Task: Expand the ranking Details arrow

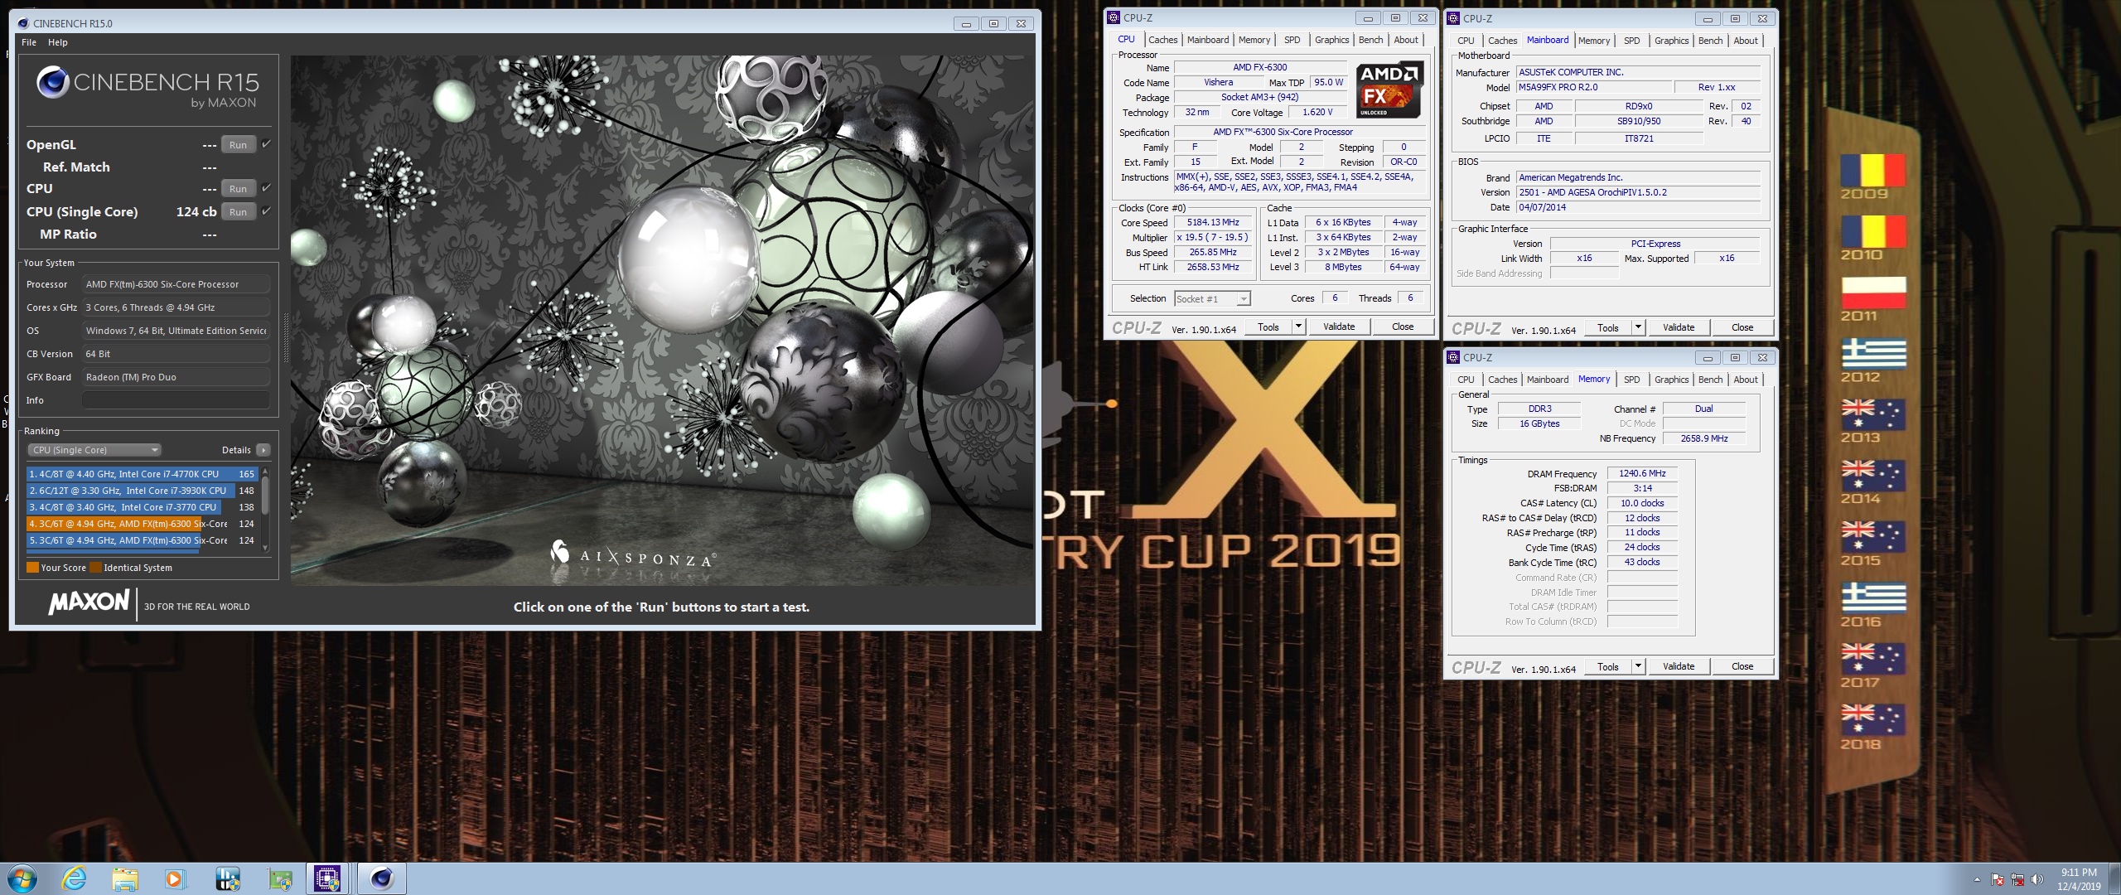Action: pos(263,450)
